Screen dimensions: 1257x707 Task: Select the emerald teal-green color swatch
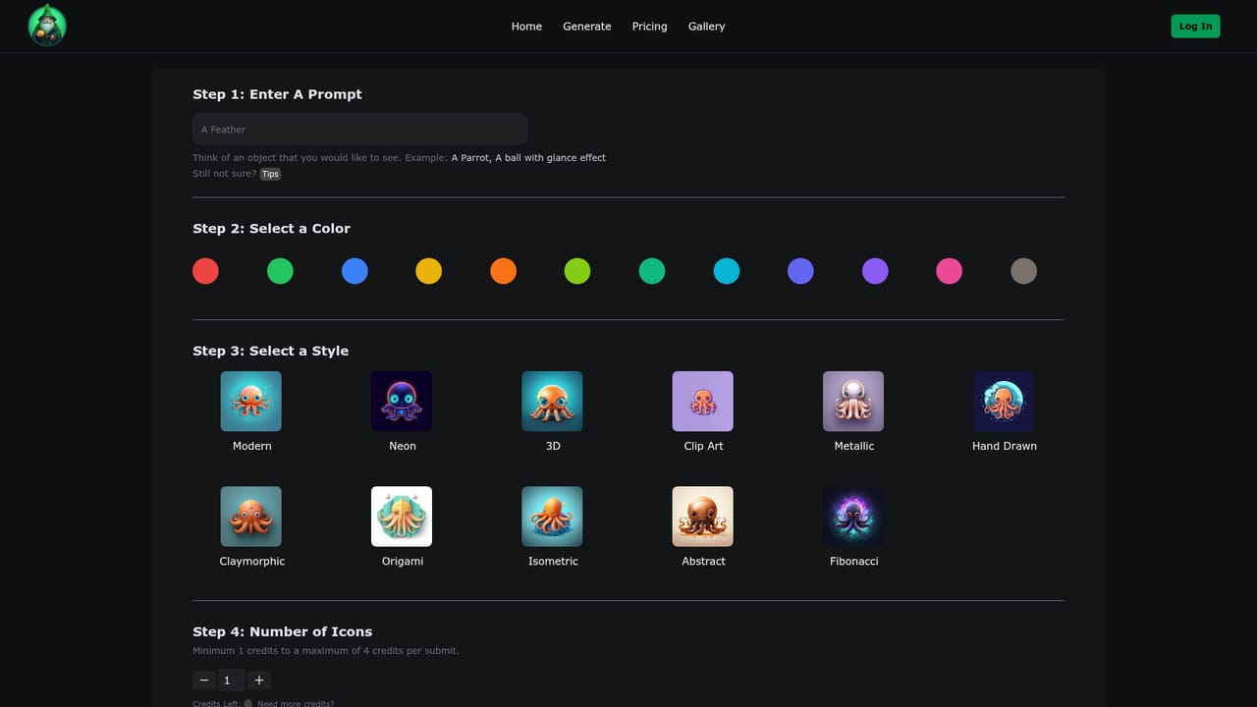[652, 271]
